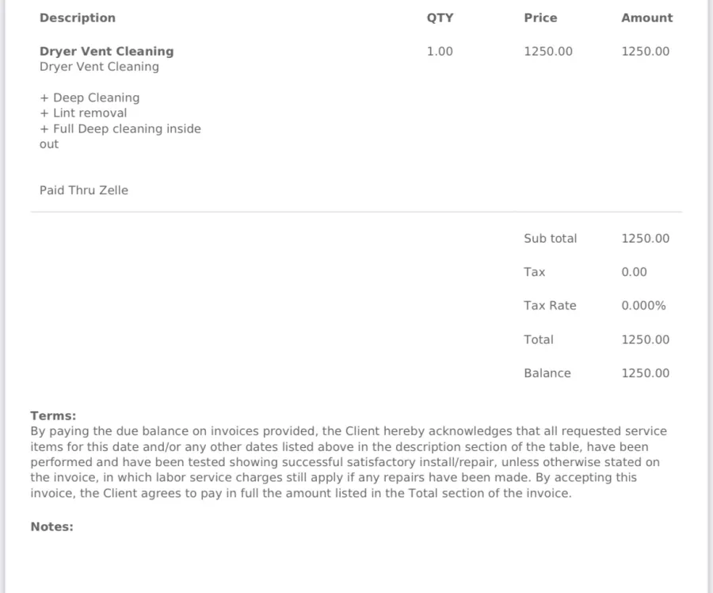
Task: Click the Description column header
Action: (x=78, y=17)
